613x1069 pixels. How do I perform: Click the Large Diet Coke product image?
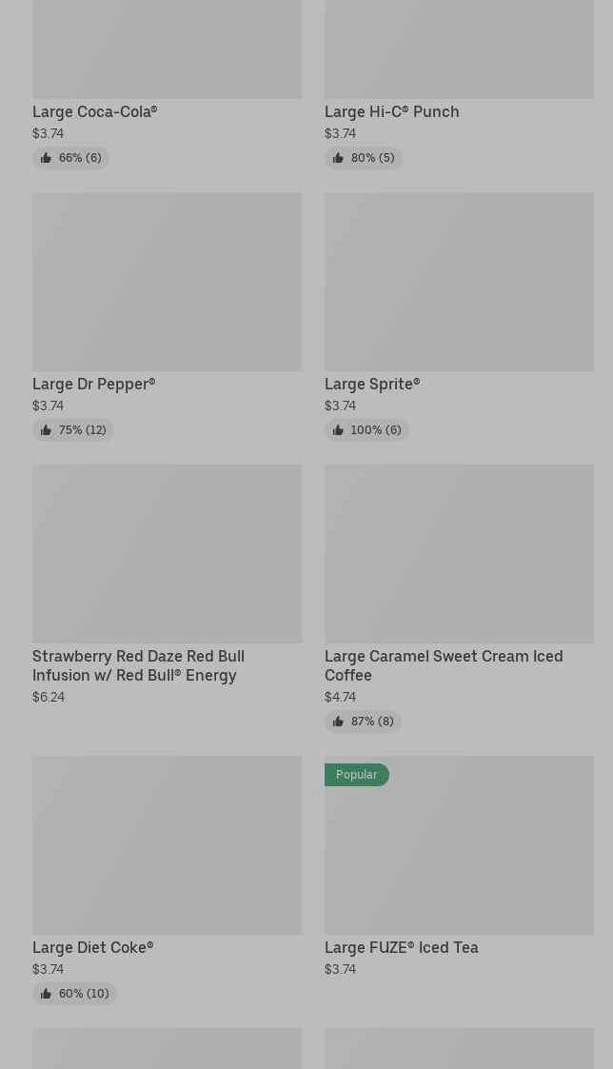167,844
